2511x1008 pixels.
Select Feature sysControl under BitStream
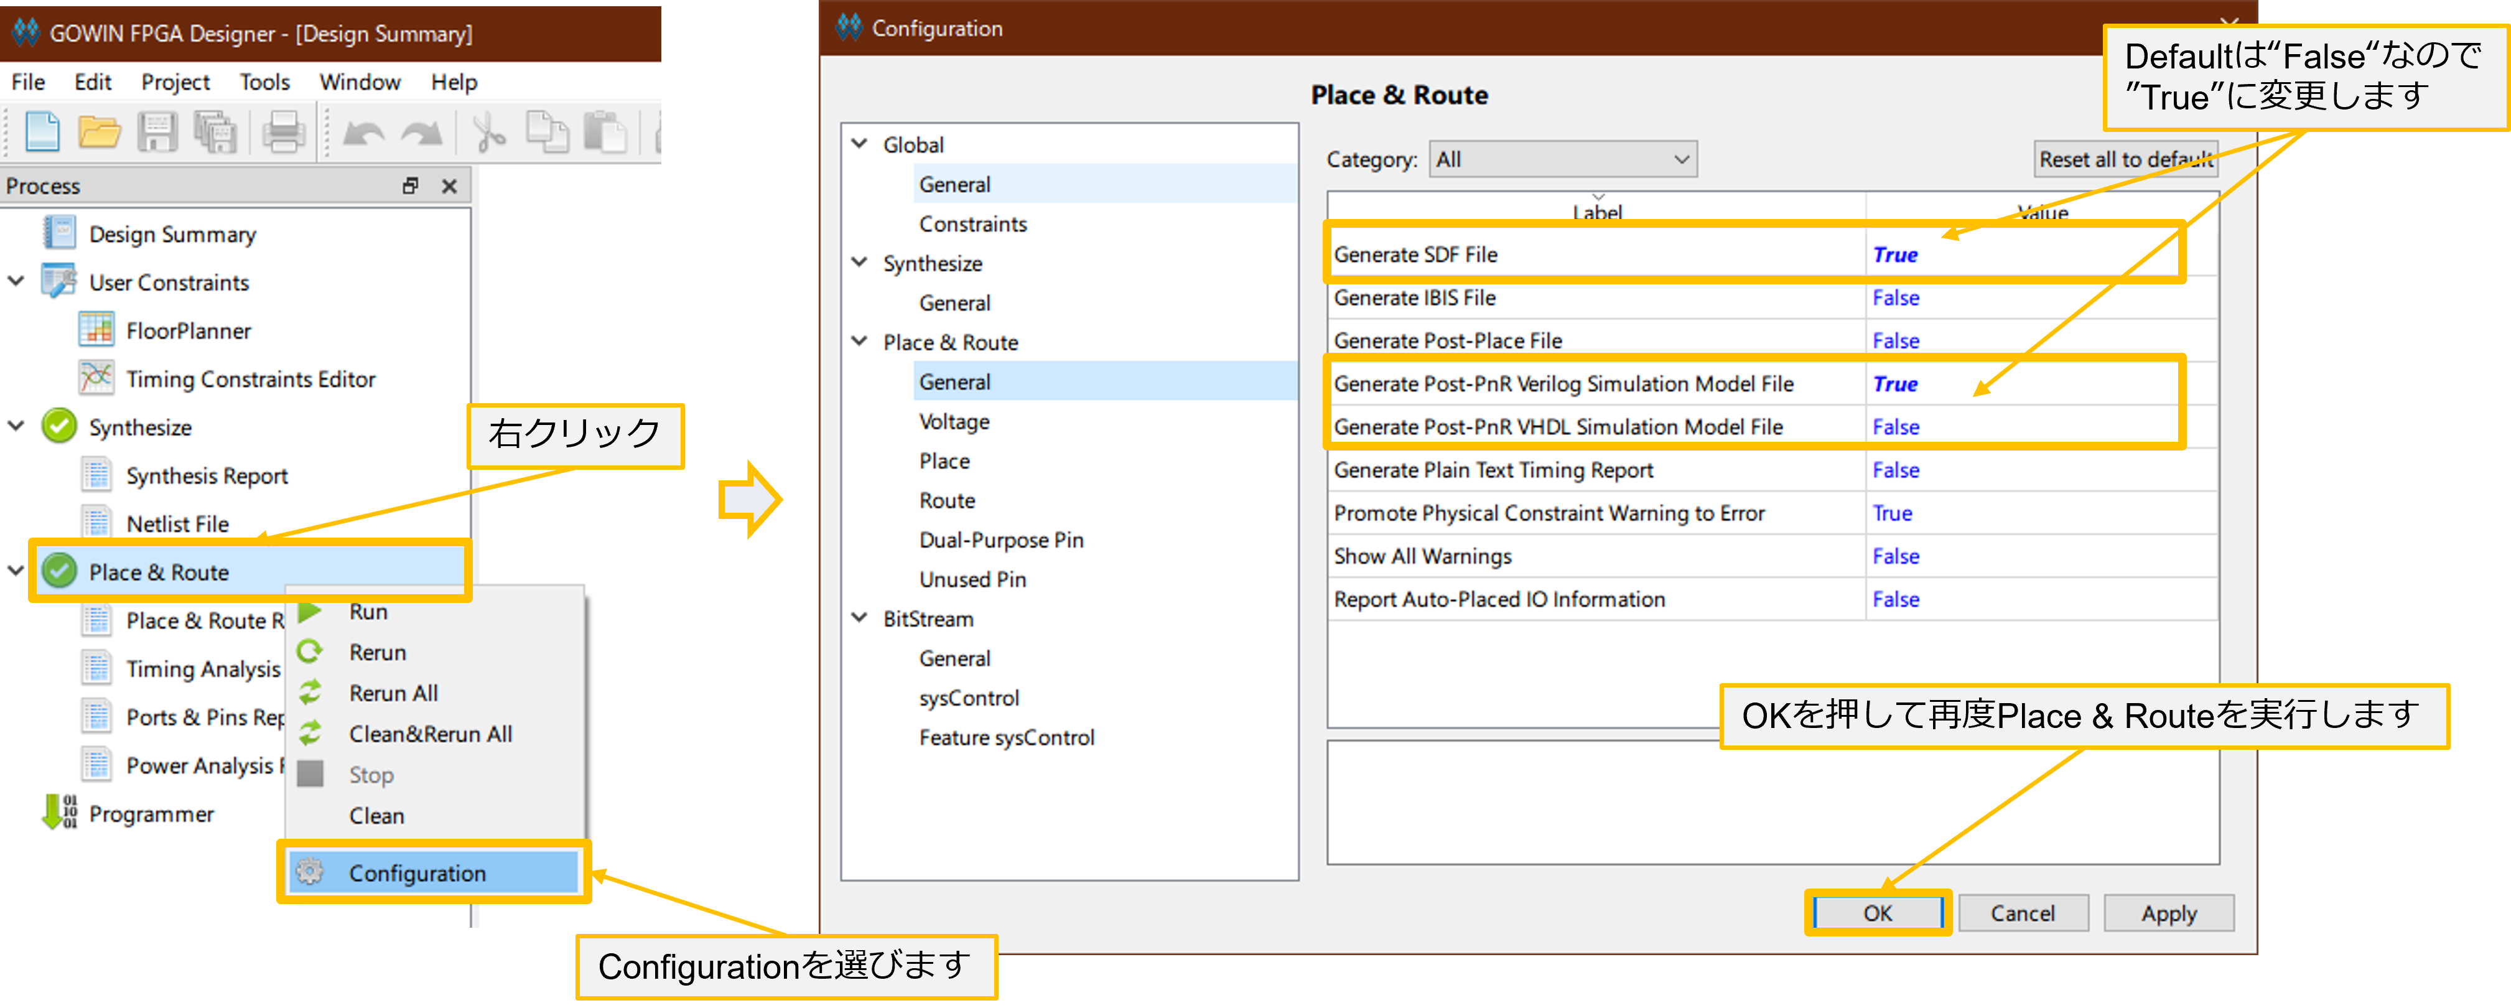pyautogui.click(x=1006, y=737)
